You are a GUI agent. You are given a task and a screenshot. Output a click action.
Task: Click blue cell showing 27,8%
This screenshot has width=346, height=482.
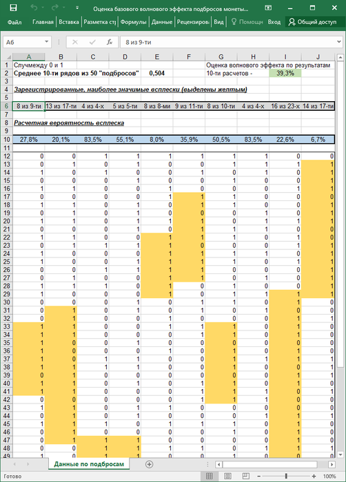tap(29, 140)
